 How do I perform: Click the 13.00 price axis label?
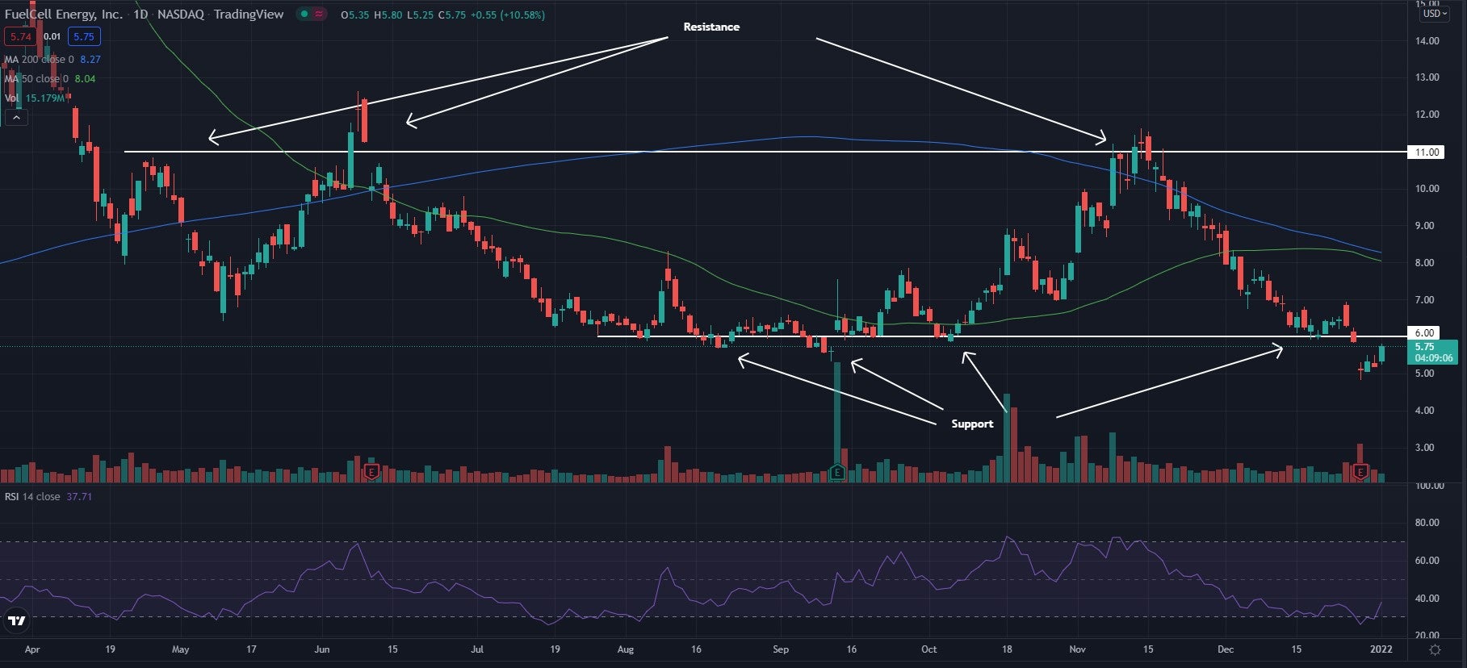(x=1427, y=77)
